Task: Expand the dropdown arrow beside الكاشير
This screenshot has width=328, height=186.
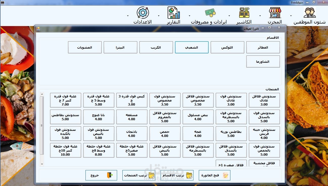Action: 229,16
